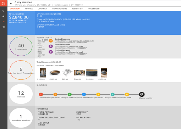Click the black Master Identity icon
The image size is (181, 129).
[142, 94]
